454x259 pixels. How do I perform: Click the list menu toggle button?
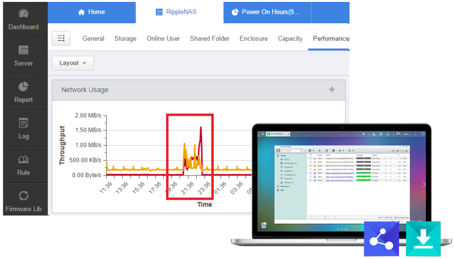[x=61, y=38]
